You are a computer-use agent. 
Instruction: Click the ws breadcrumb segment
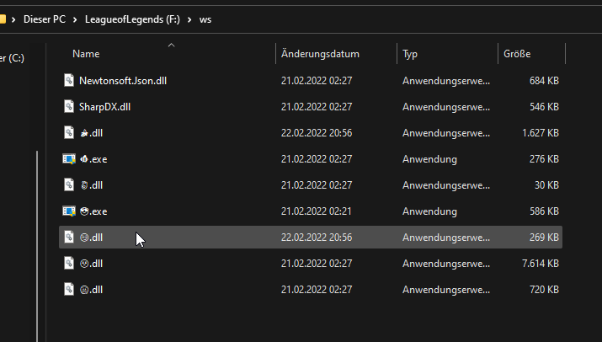205,19
